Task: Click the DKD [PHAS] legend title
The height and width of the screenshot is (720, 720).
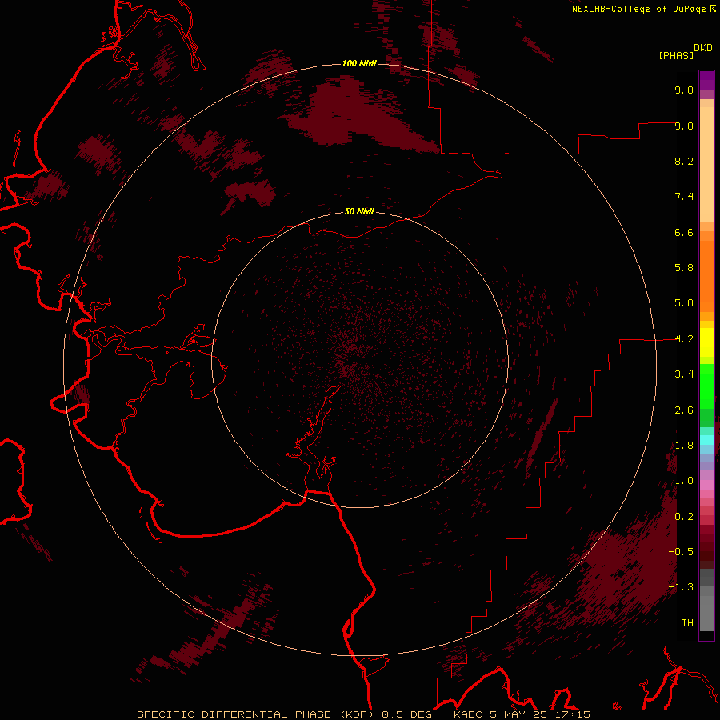Action: (685, 51)
